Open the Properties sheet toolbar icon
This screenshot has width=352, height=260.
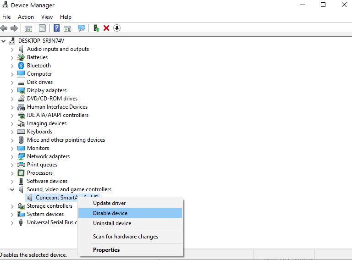[42, 28]
